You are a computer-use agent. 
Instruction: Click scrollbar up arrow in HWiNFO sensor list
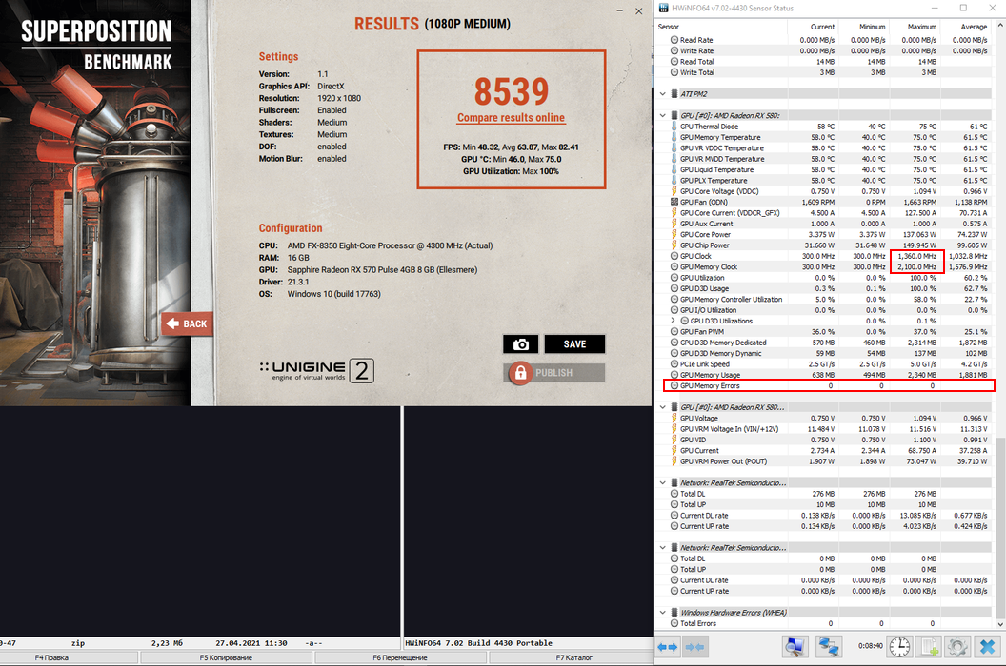(999, 26)
